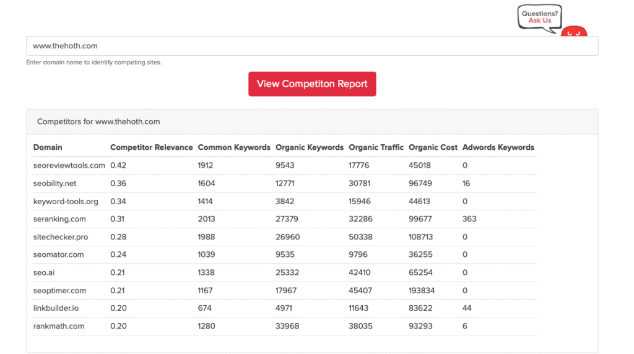
Task: Open seranking.com competitor entry
Action: (x=59, y=219)
